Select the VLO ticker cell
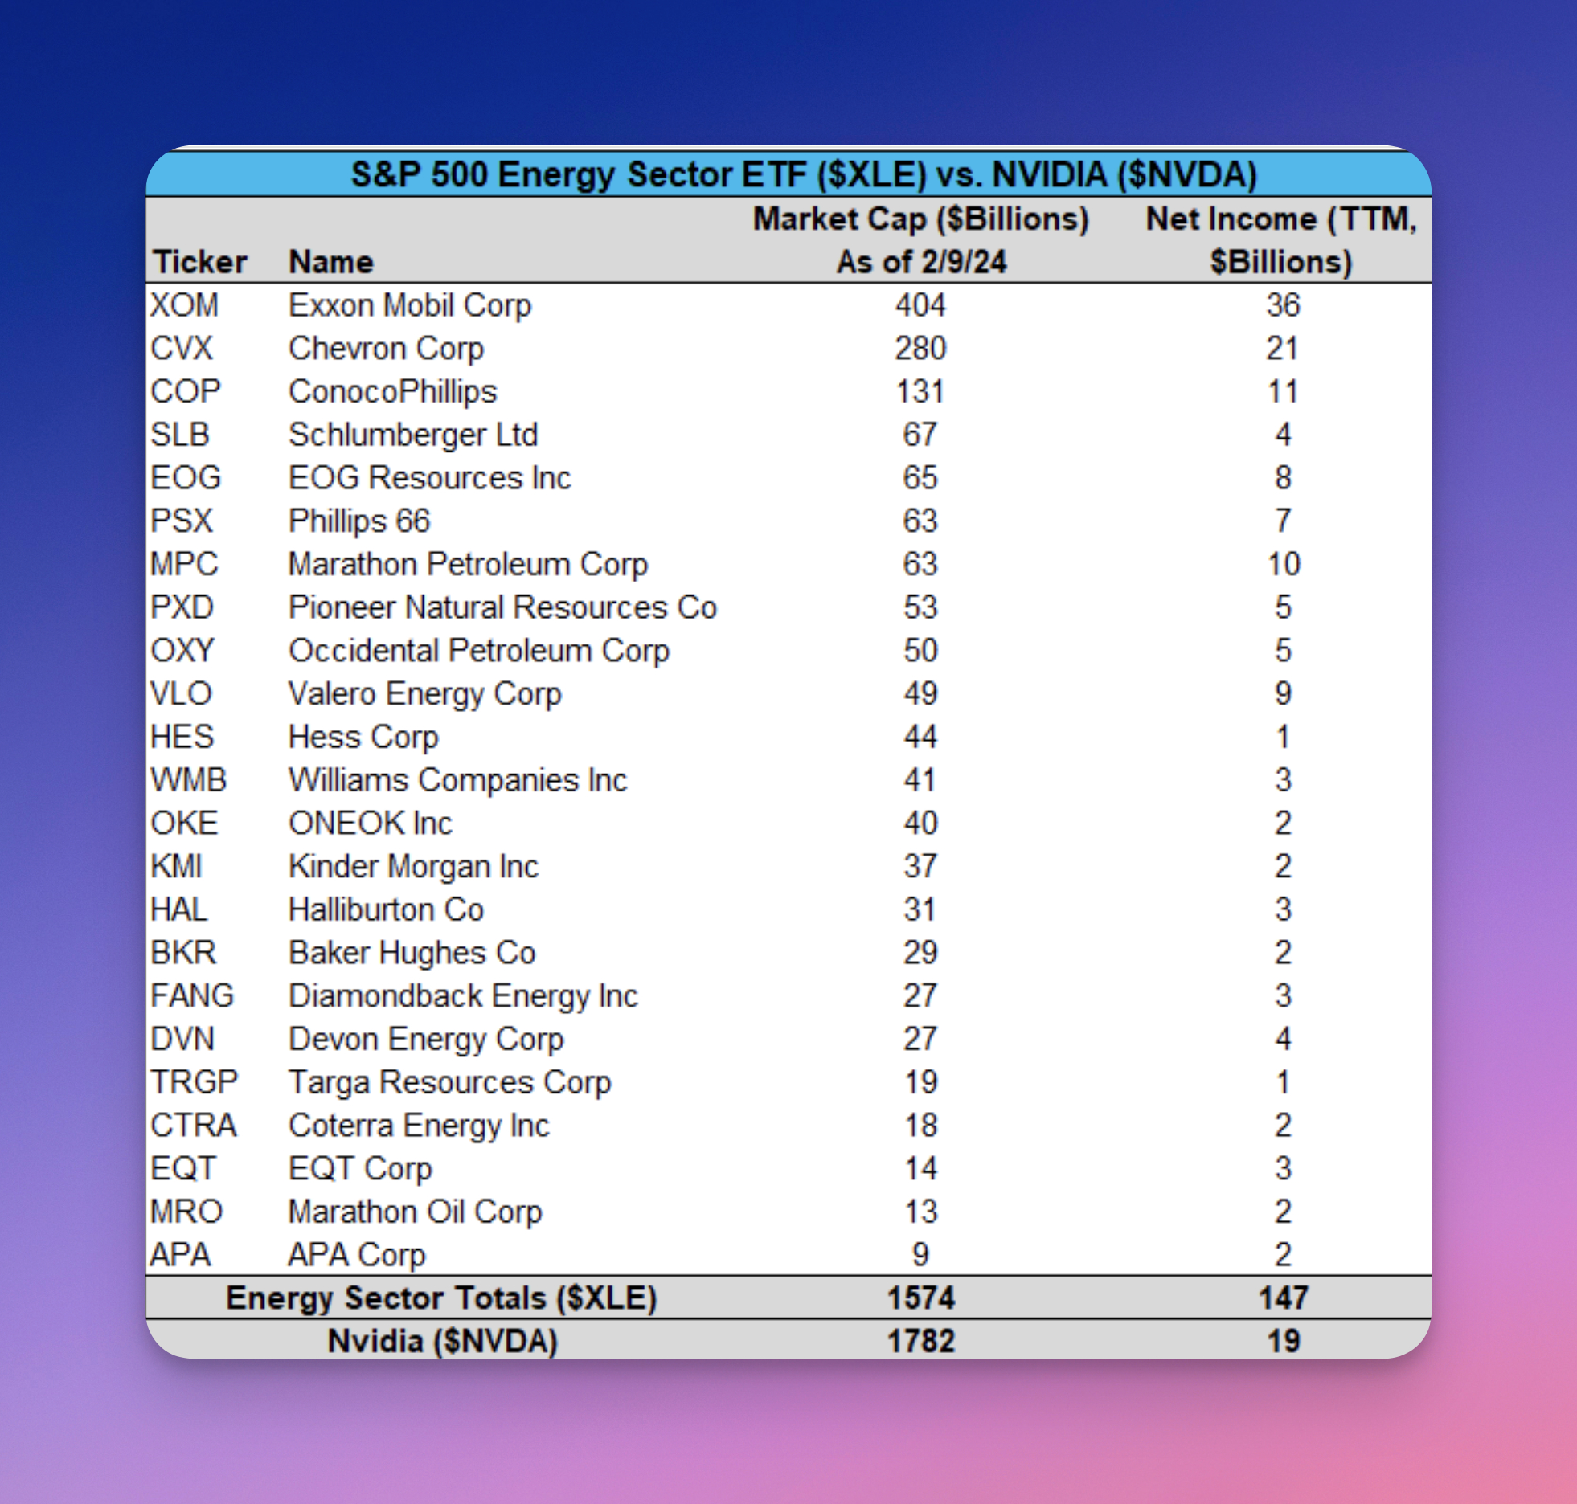 click(x=181, y=694)
